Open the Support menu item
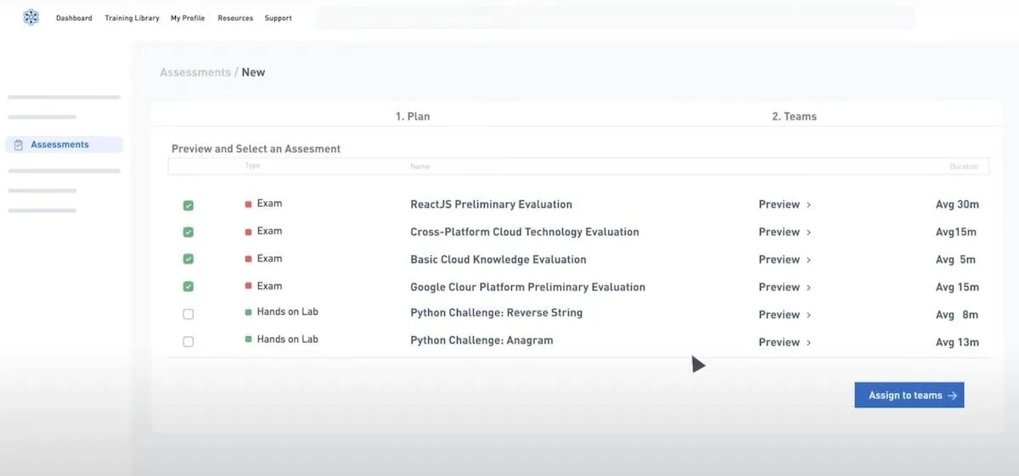The height and width of the screenshot is (476, 1019). pyautogui.click(x=278, y=18)
